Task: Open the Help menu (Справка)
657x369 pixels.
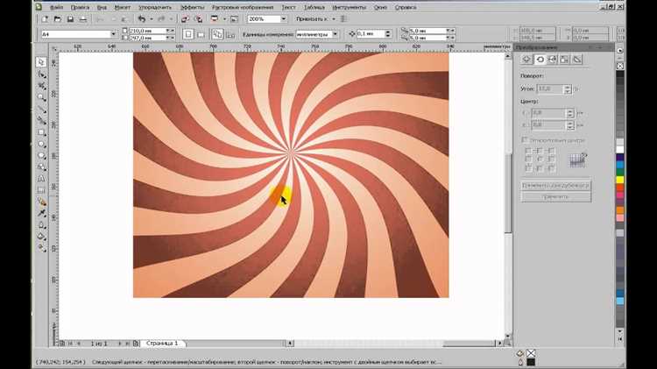Action: (406, 7)
